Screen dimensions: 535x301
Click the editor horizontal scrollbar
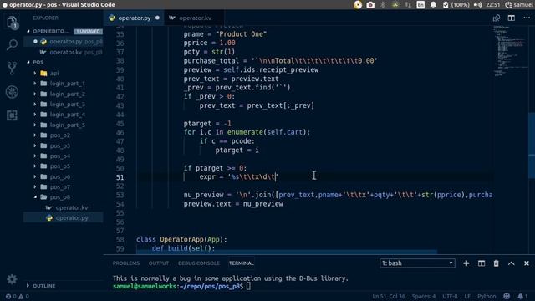pos(287,253)
